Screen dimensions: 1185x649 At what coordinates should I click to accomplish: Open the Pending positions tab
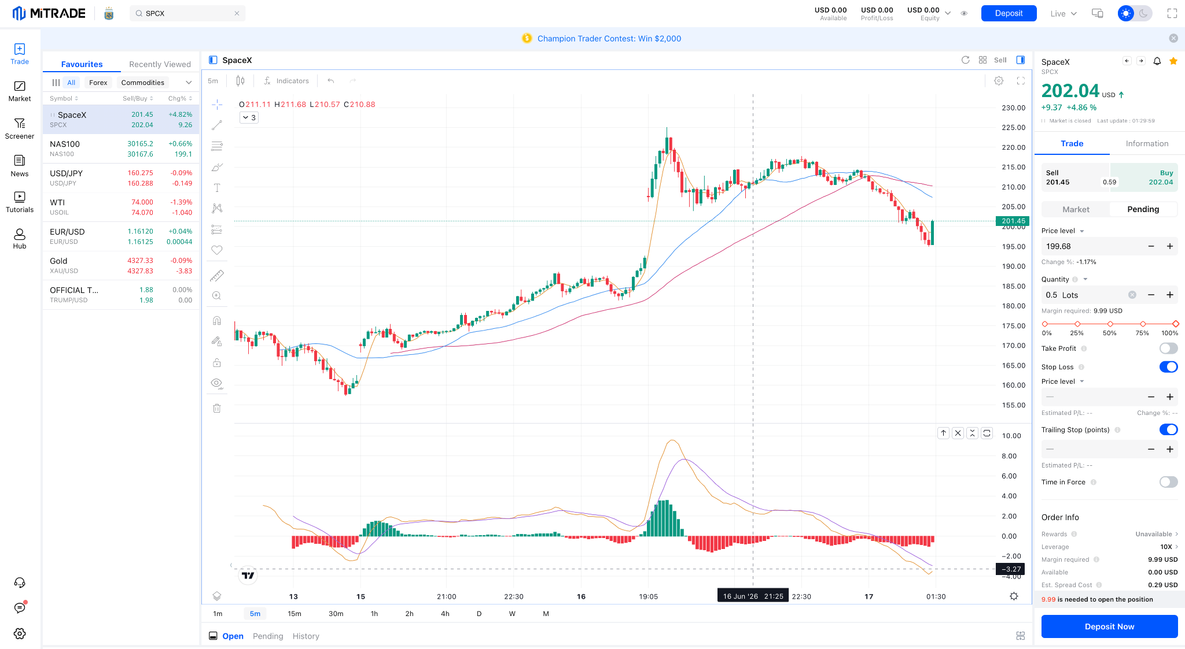[x=268, y=636]
